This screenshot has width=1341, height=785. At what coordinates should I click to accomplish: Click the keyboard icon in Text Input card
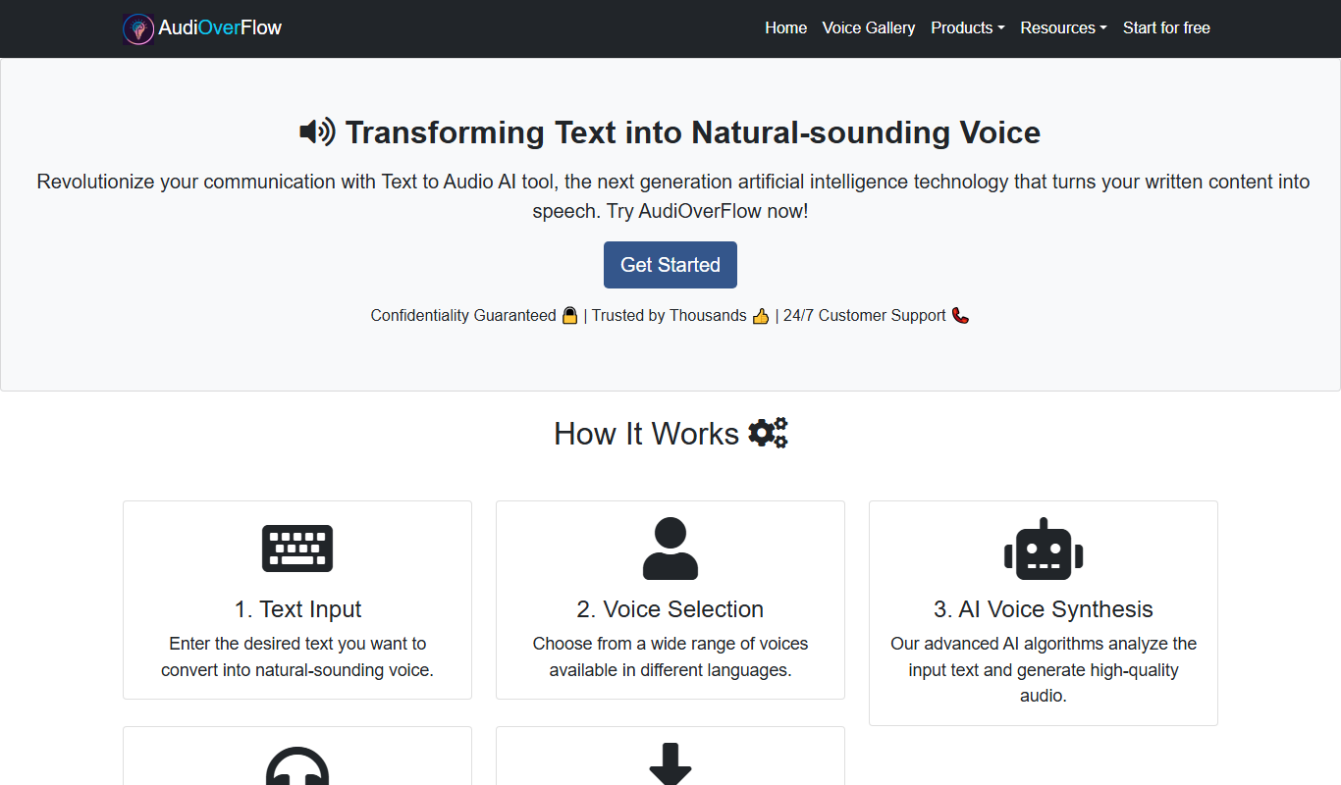click(297, 549)
